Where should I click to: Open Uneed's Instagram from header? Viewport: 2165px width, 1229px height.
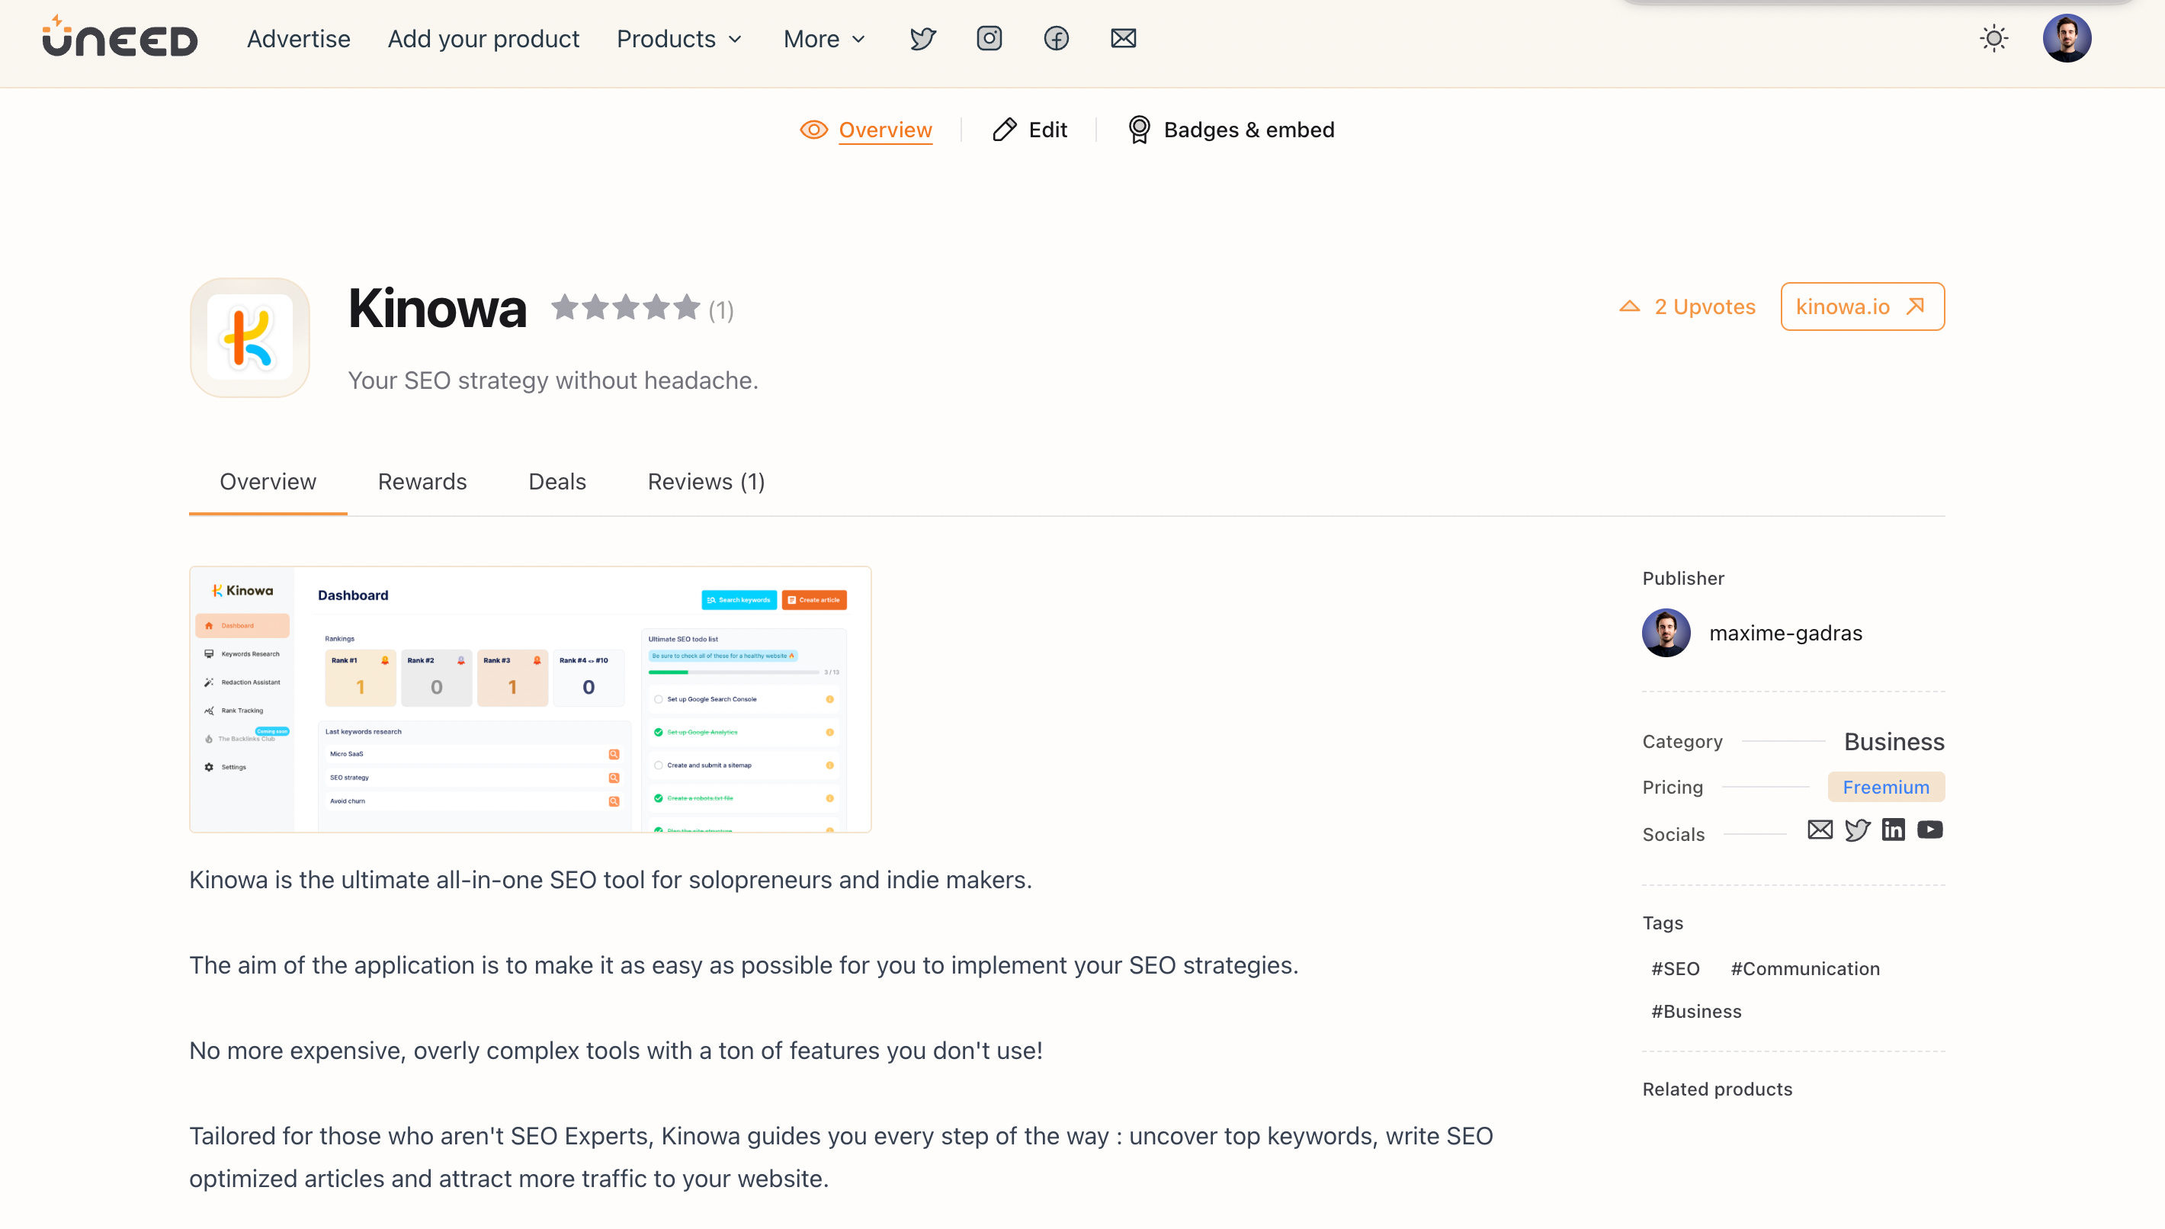point(989,39)
